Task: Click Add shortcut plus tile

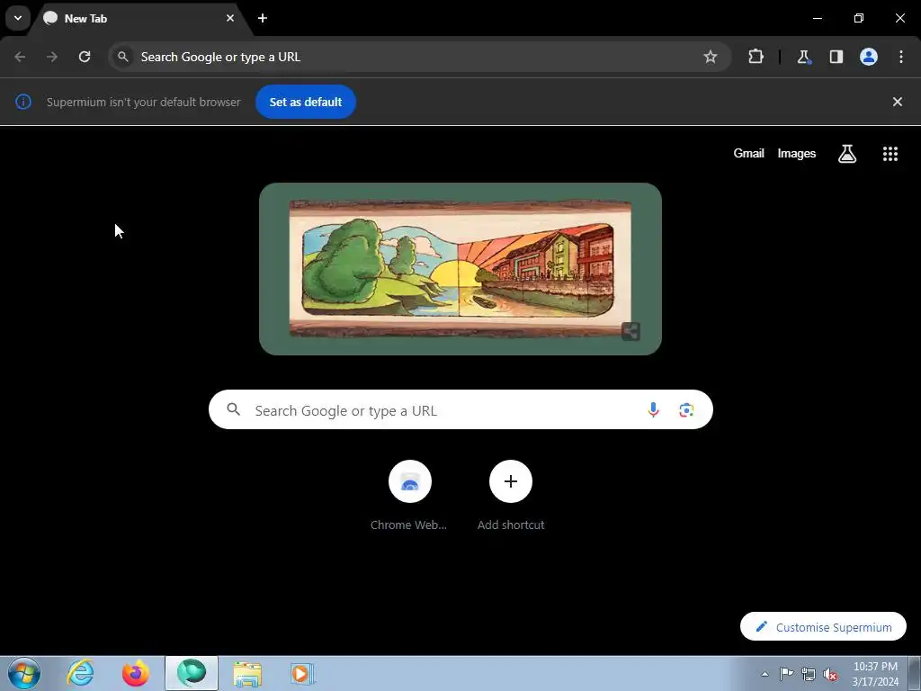Action: pos(511,495)
